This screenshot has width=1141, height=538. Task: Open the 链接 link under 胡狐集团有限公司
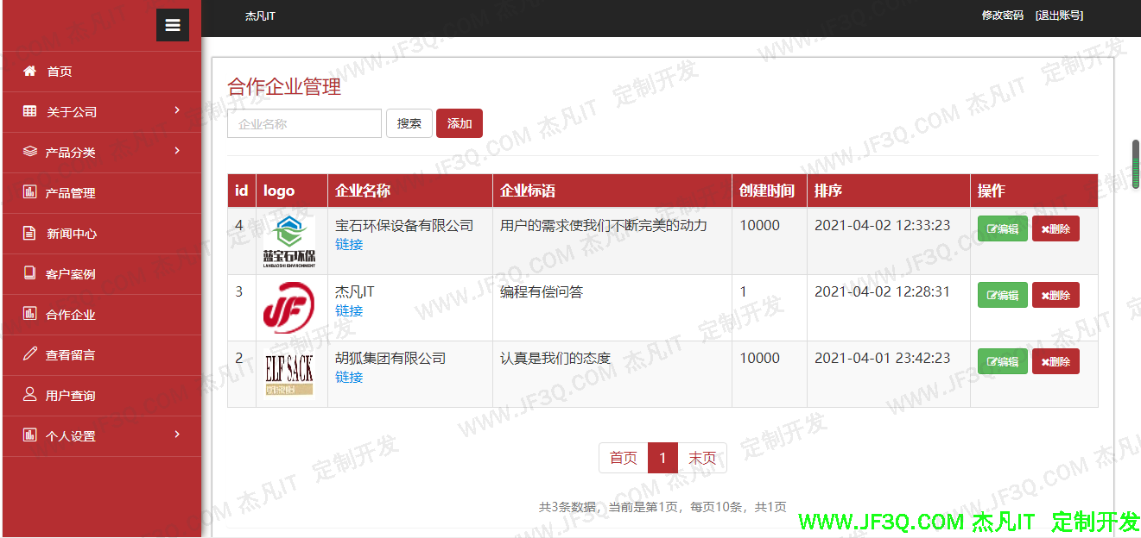[349, 377]
